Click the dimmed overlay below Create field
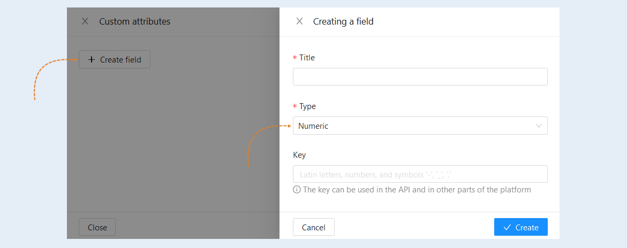Screen dimensions: 627x248 pyautogui.click(x=173, y=140)
